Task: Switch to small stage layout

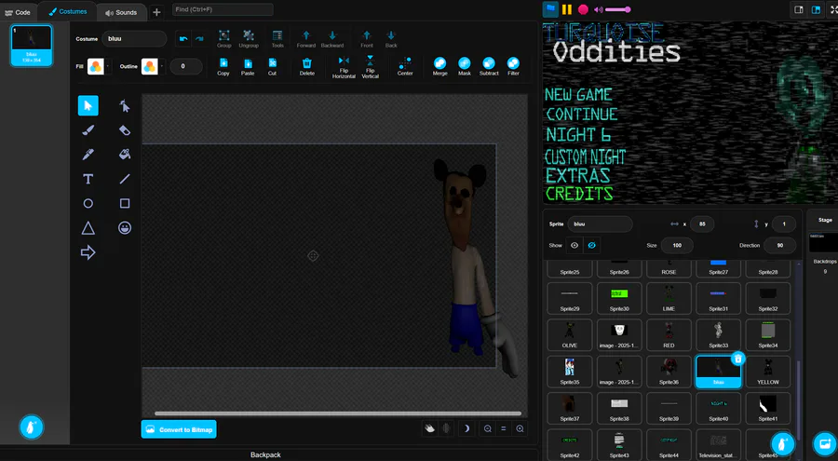Action: click(x=799, y=9)
